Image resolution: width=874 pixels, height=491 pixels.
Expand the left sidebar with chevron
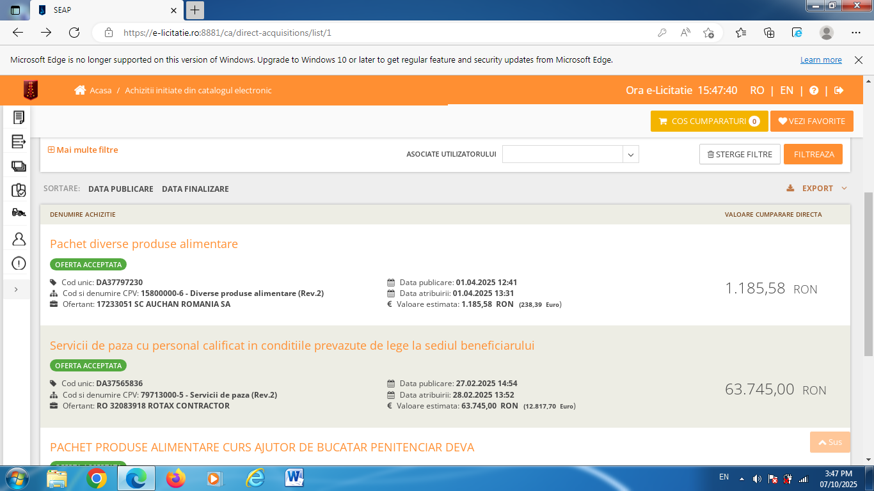coord(16,290)
